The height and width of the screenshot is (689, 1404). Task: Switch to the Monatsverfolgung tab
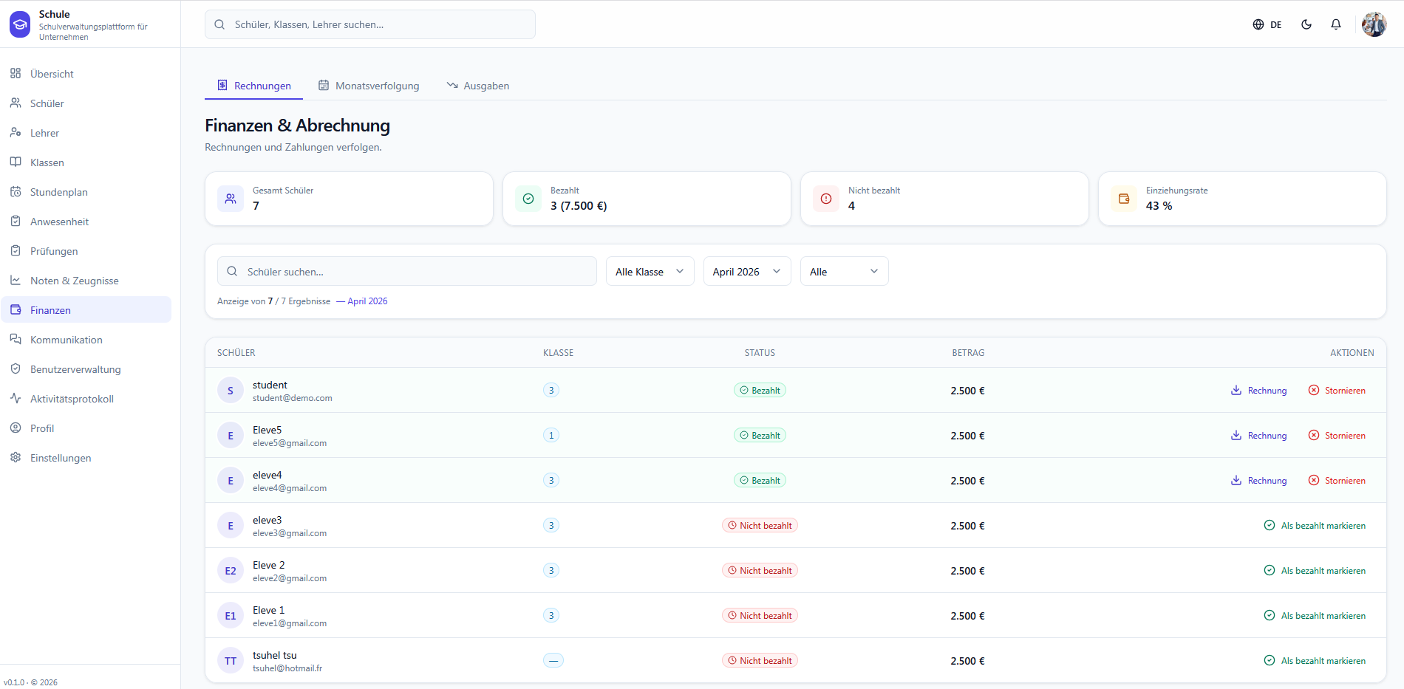pyautogui.click(x=369, y=86)
